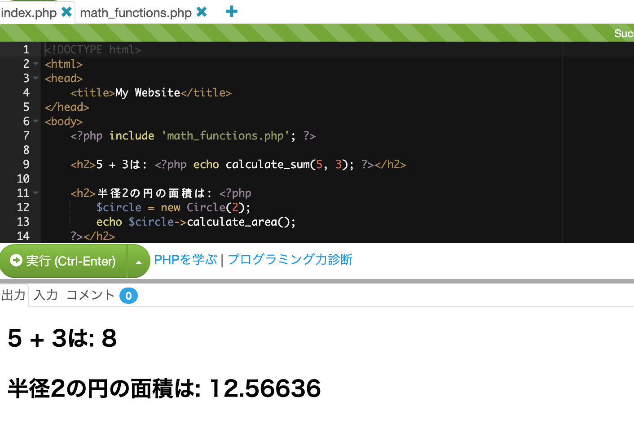The height and width of the screenshot is (445, 634).
Task: Collapse the head block on line 3
Action: coord(35,78)
